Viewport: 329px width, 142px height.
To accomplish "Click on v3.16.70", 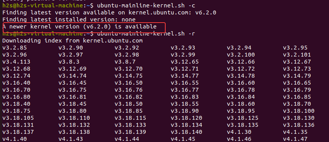I will (x=16, y=90).
